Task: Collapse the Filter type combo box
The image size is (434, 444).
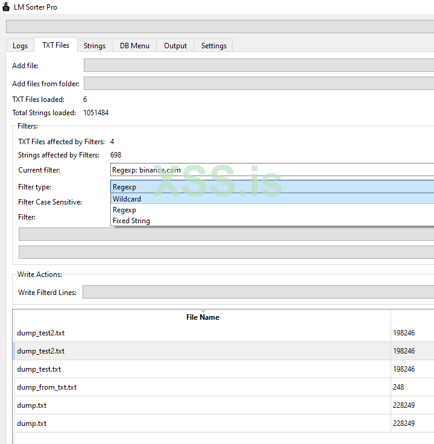Action: [x=272, y=187]
